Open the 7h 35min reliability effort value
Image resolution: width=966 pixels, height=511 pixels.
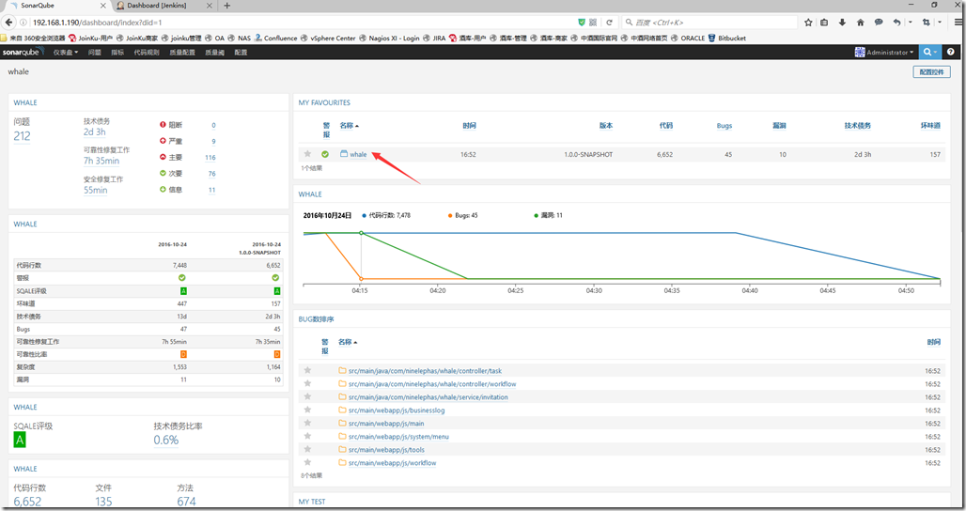(x=101, y=161)
